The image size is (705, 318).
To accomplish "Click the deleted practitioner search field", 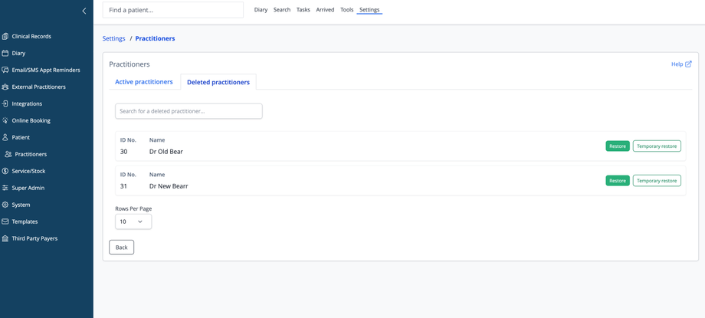I will [189, 111].
